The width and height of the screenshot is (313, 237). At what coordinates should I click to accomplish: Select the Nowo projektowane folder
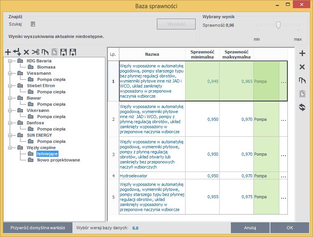coord(58,160)
